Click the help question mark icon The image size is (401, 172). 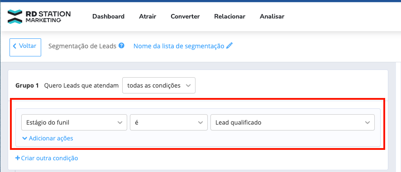122,46
